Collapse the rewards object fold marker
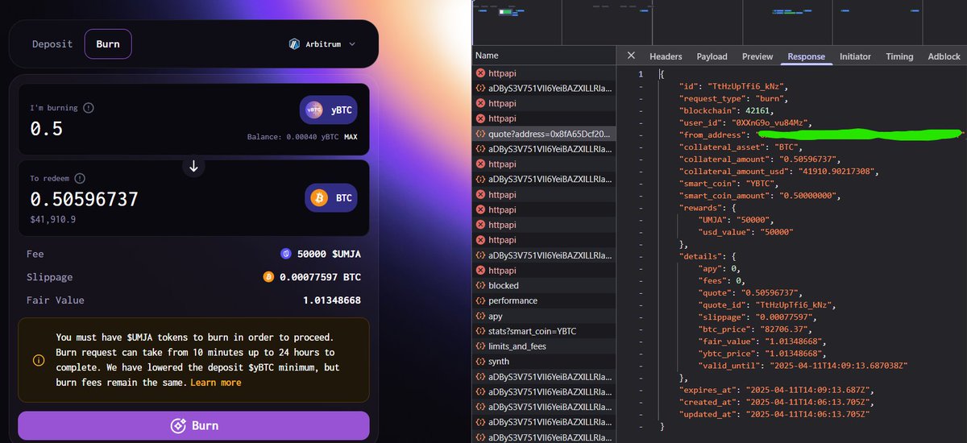The width and height of the screenshot is (967, 443). pyautogui.click(x=641, y=207)
